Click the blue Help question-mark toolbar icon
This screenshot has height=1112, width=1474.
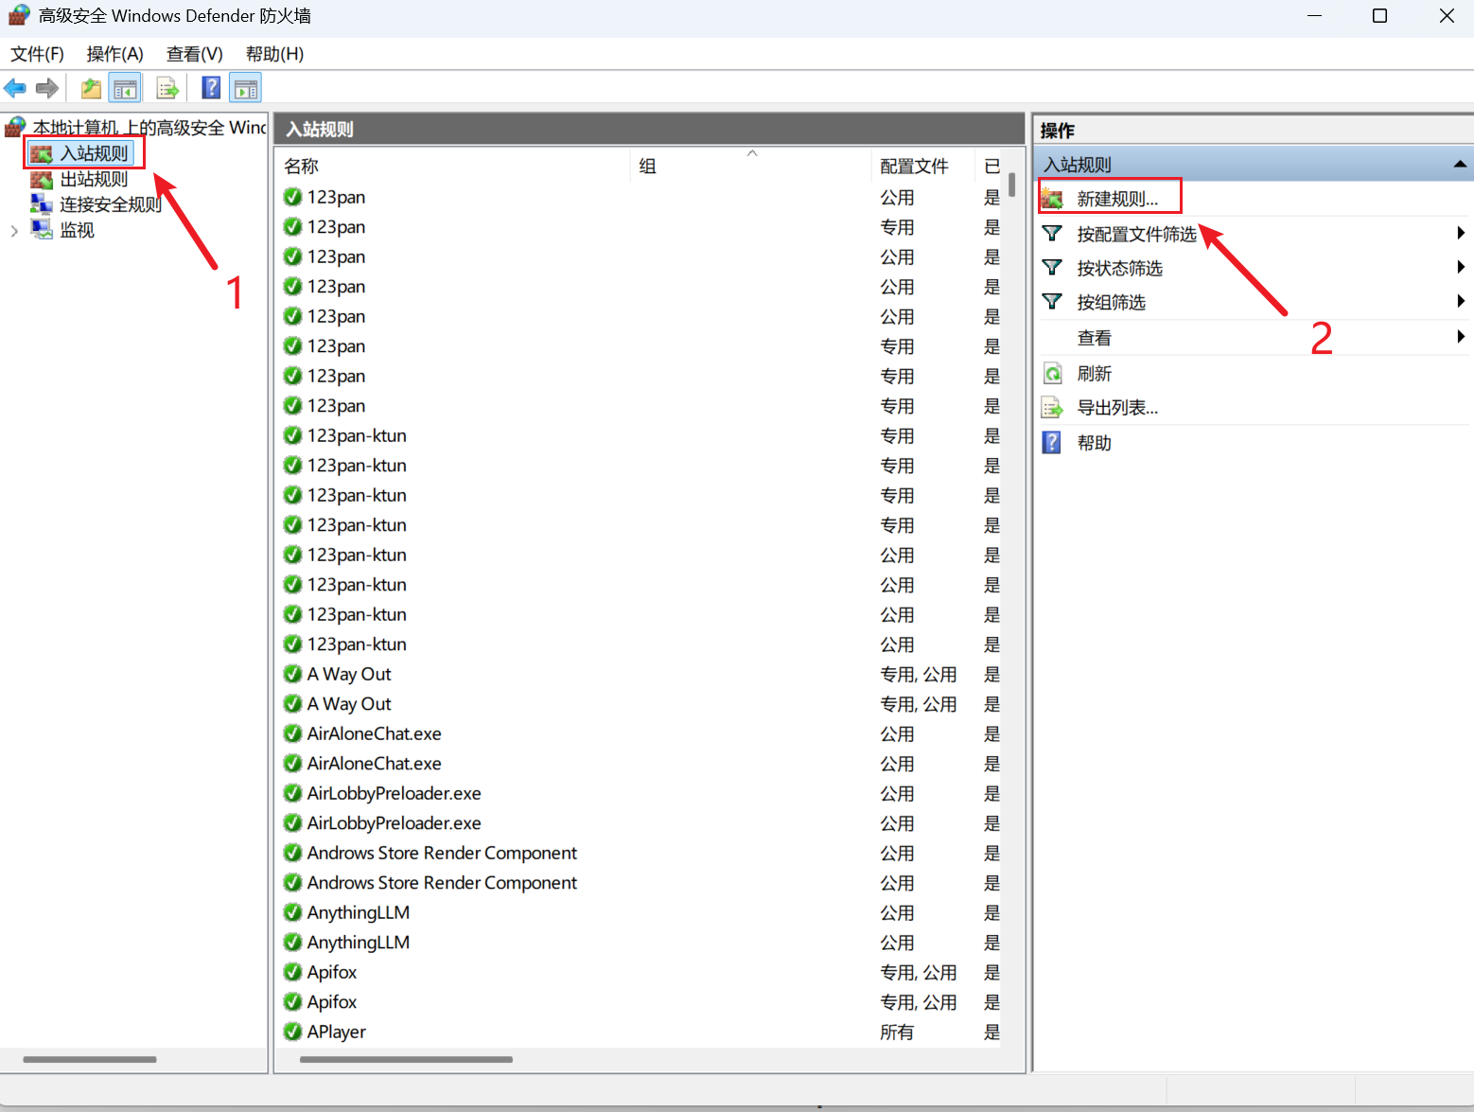click(x=211, y=88)
